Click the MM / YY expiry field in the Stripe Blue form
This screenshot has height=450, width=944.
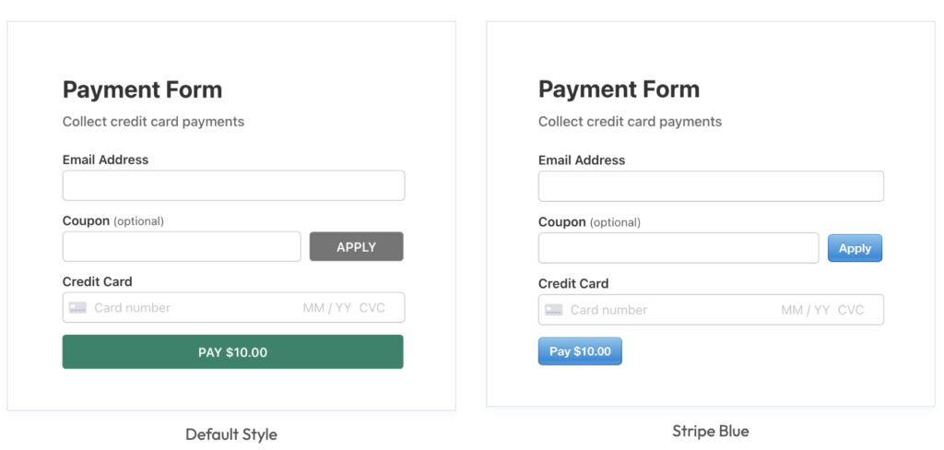click(806, 310)
